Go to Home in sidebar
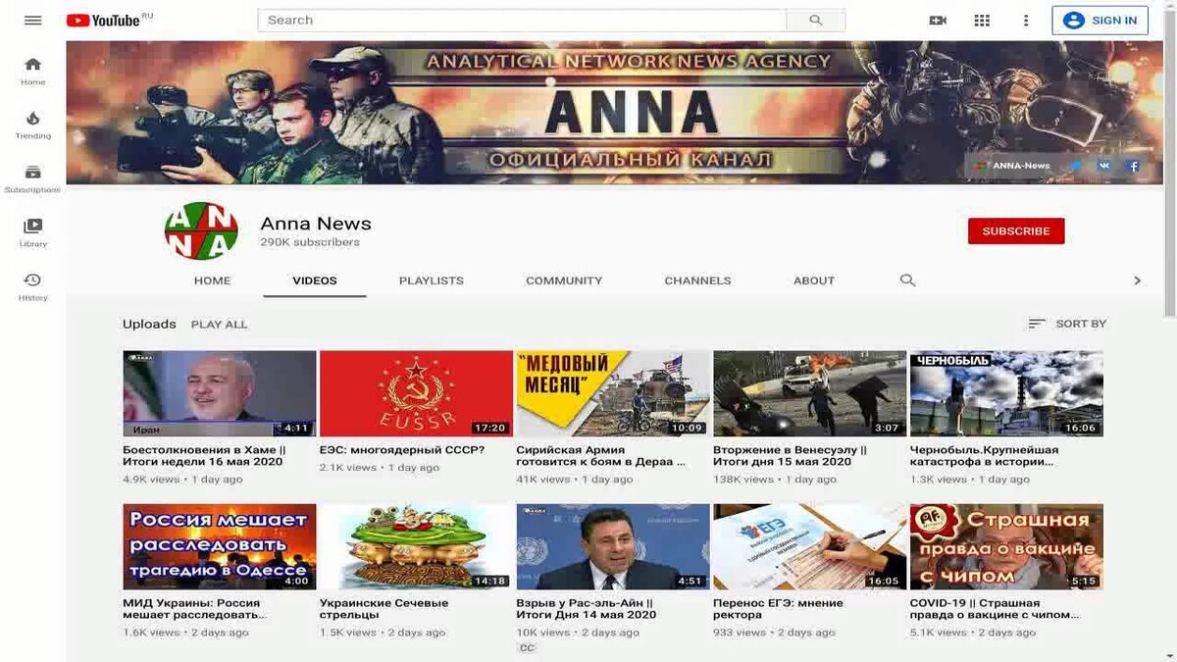Screen dimensions: 1177x662 [32, 71]
